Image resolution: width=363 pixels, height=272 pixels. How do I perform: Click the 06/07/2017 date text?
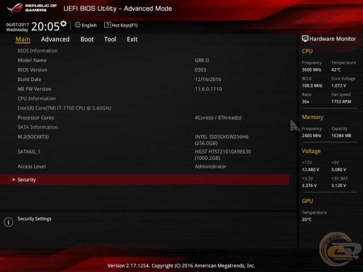18,24
